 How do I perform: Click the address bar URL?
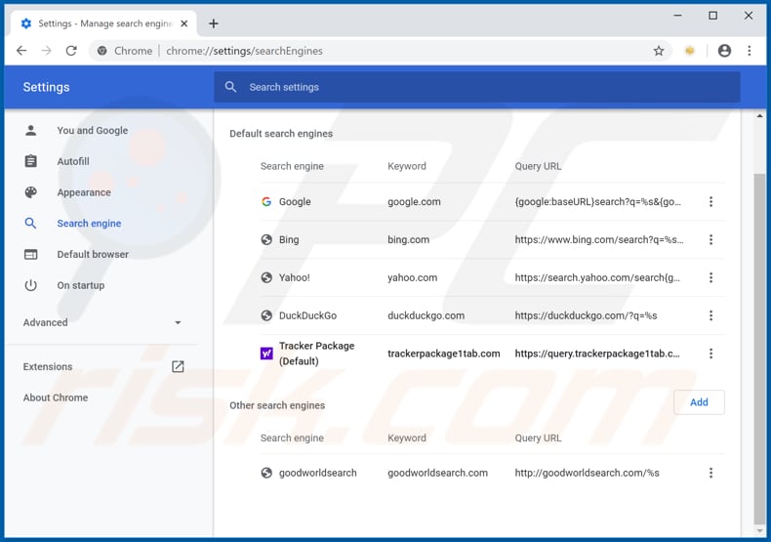pyautogui.click(x=244, y=51)
